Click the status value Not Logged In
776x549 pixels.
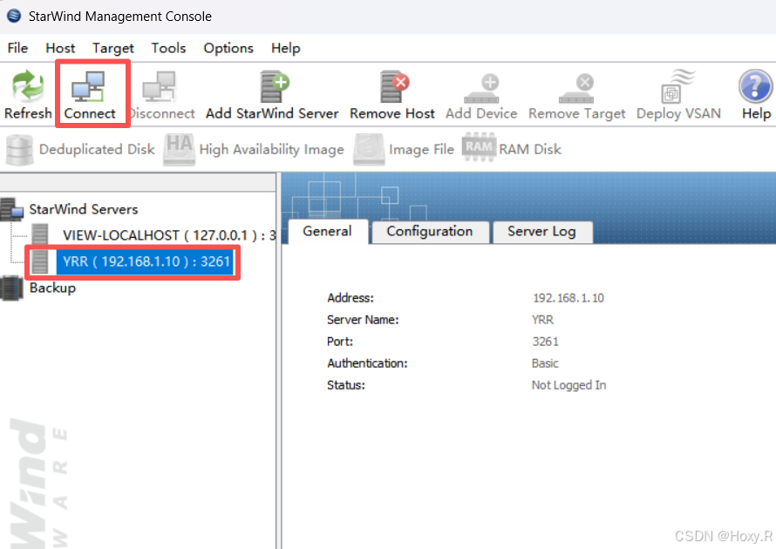click(x=568, y=385)
